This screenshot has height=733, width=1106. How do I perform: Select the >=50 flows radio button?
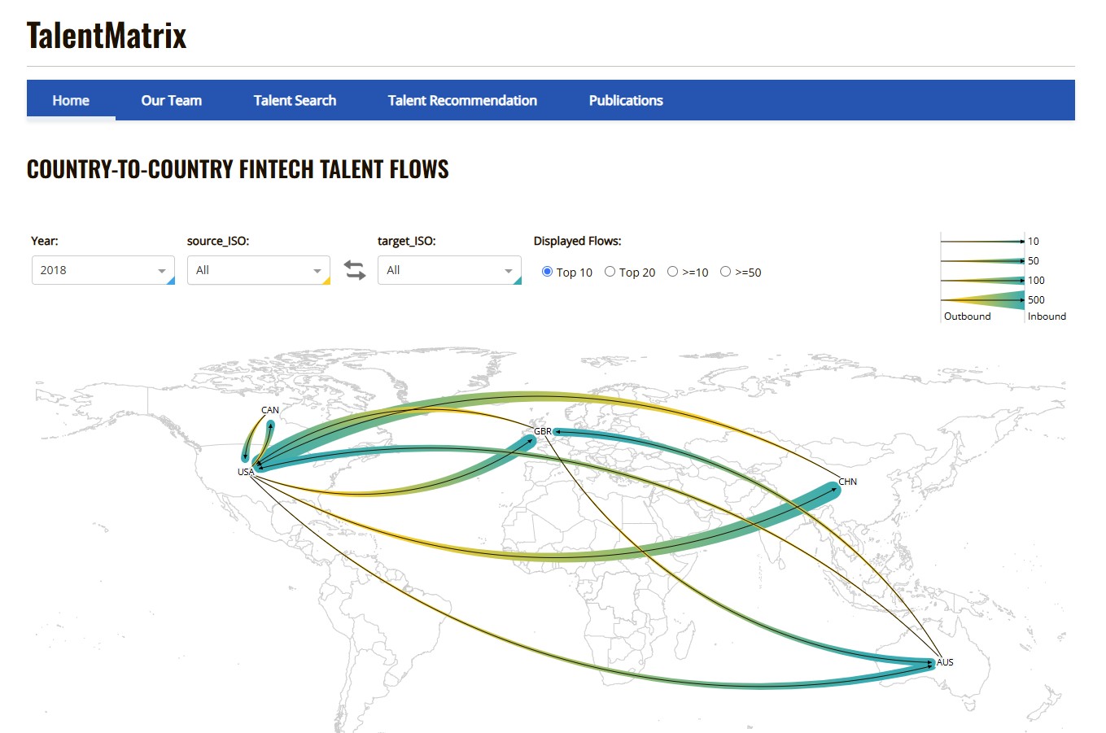[x=725, y=271]
